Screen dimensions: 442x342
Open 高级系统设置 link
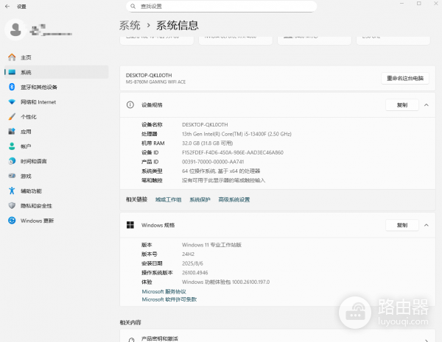point(234,199)
